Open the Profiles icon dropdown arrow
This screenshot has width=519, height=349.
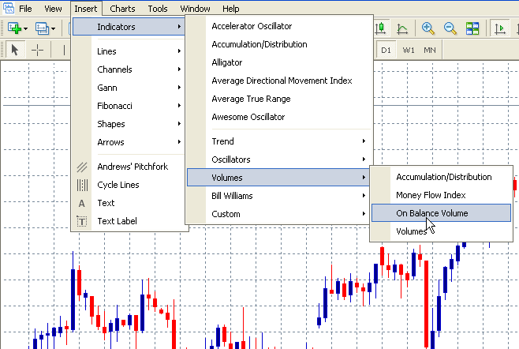[x=54, y=29]
